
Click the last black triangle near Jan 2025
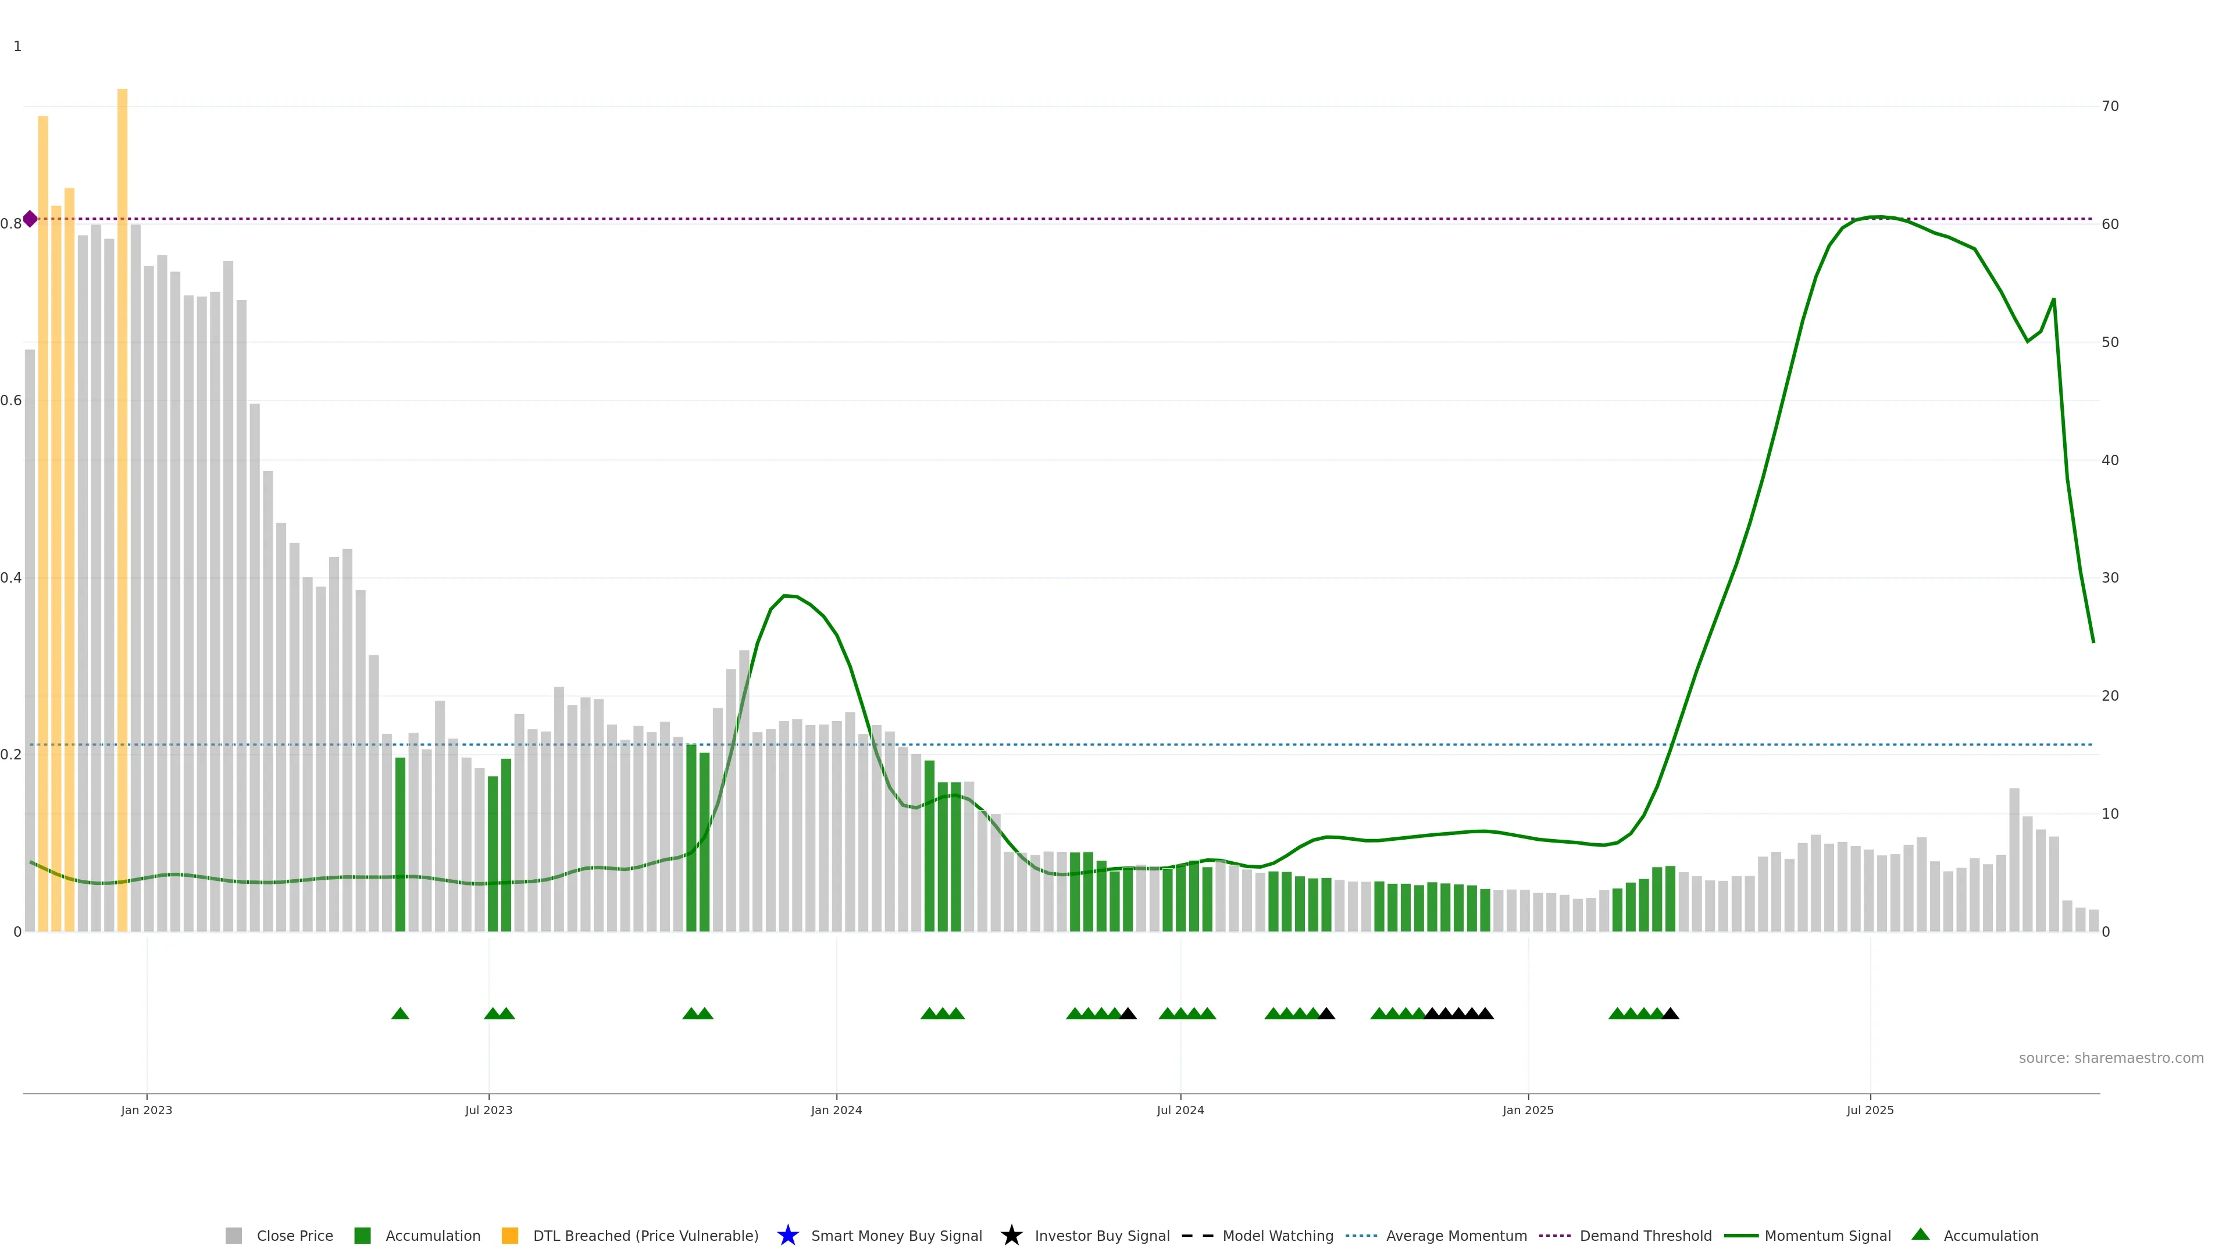(1485, 1014)
